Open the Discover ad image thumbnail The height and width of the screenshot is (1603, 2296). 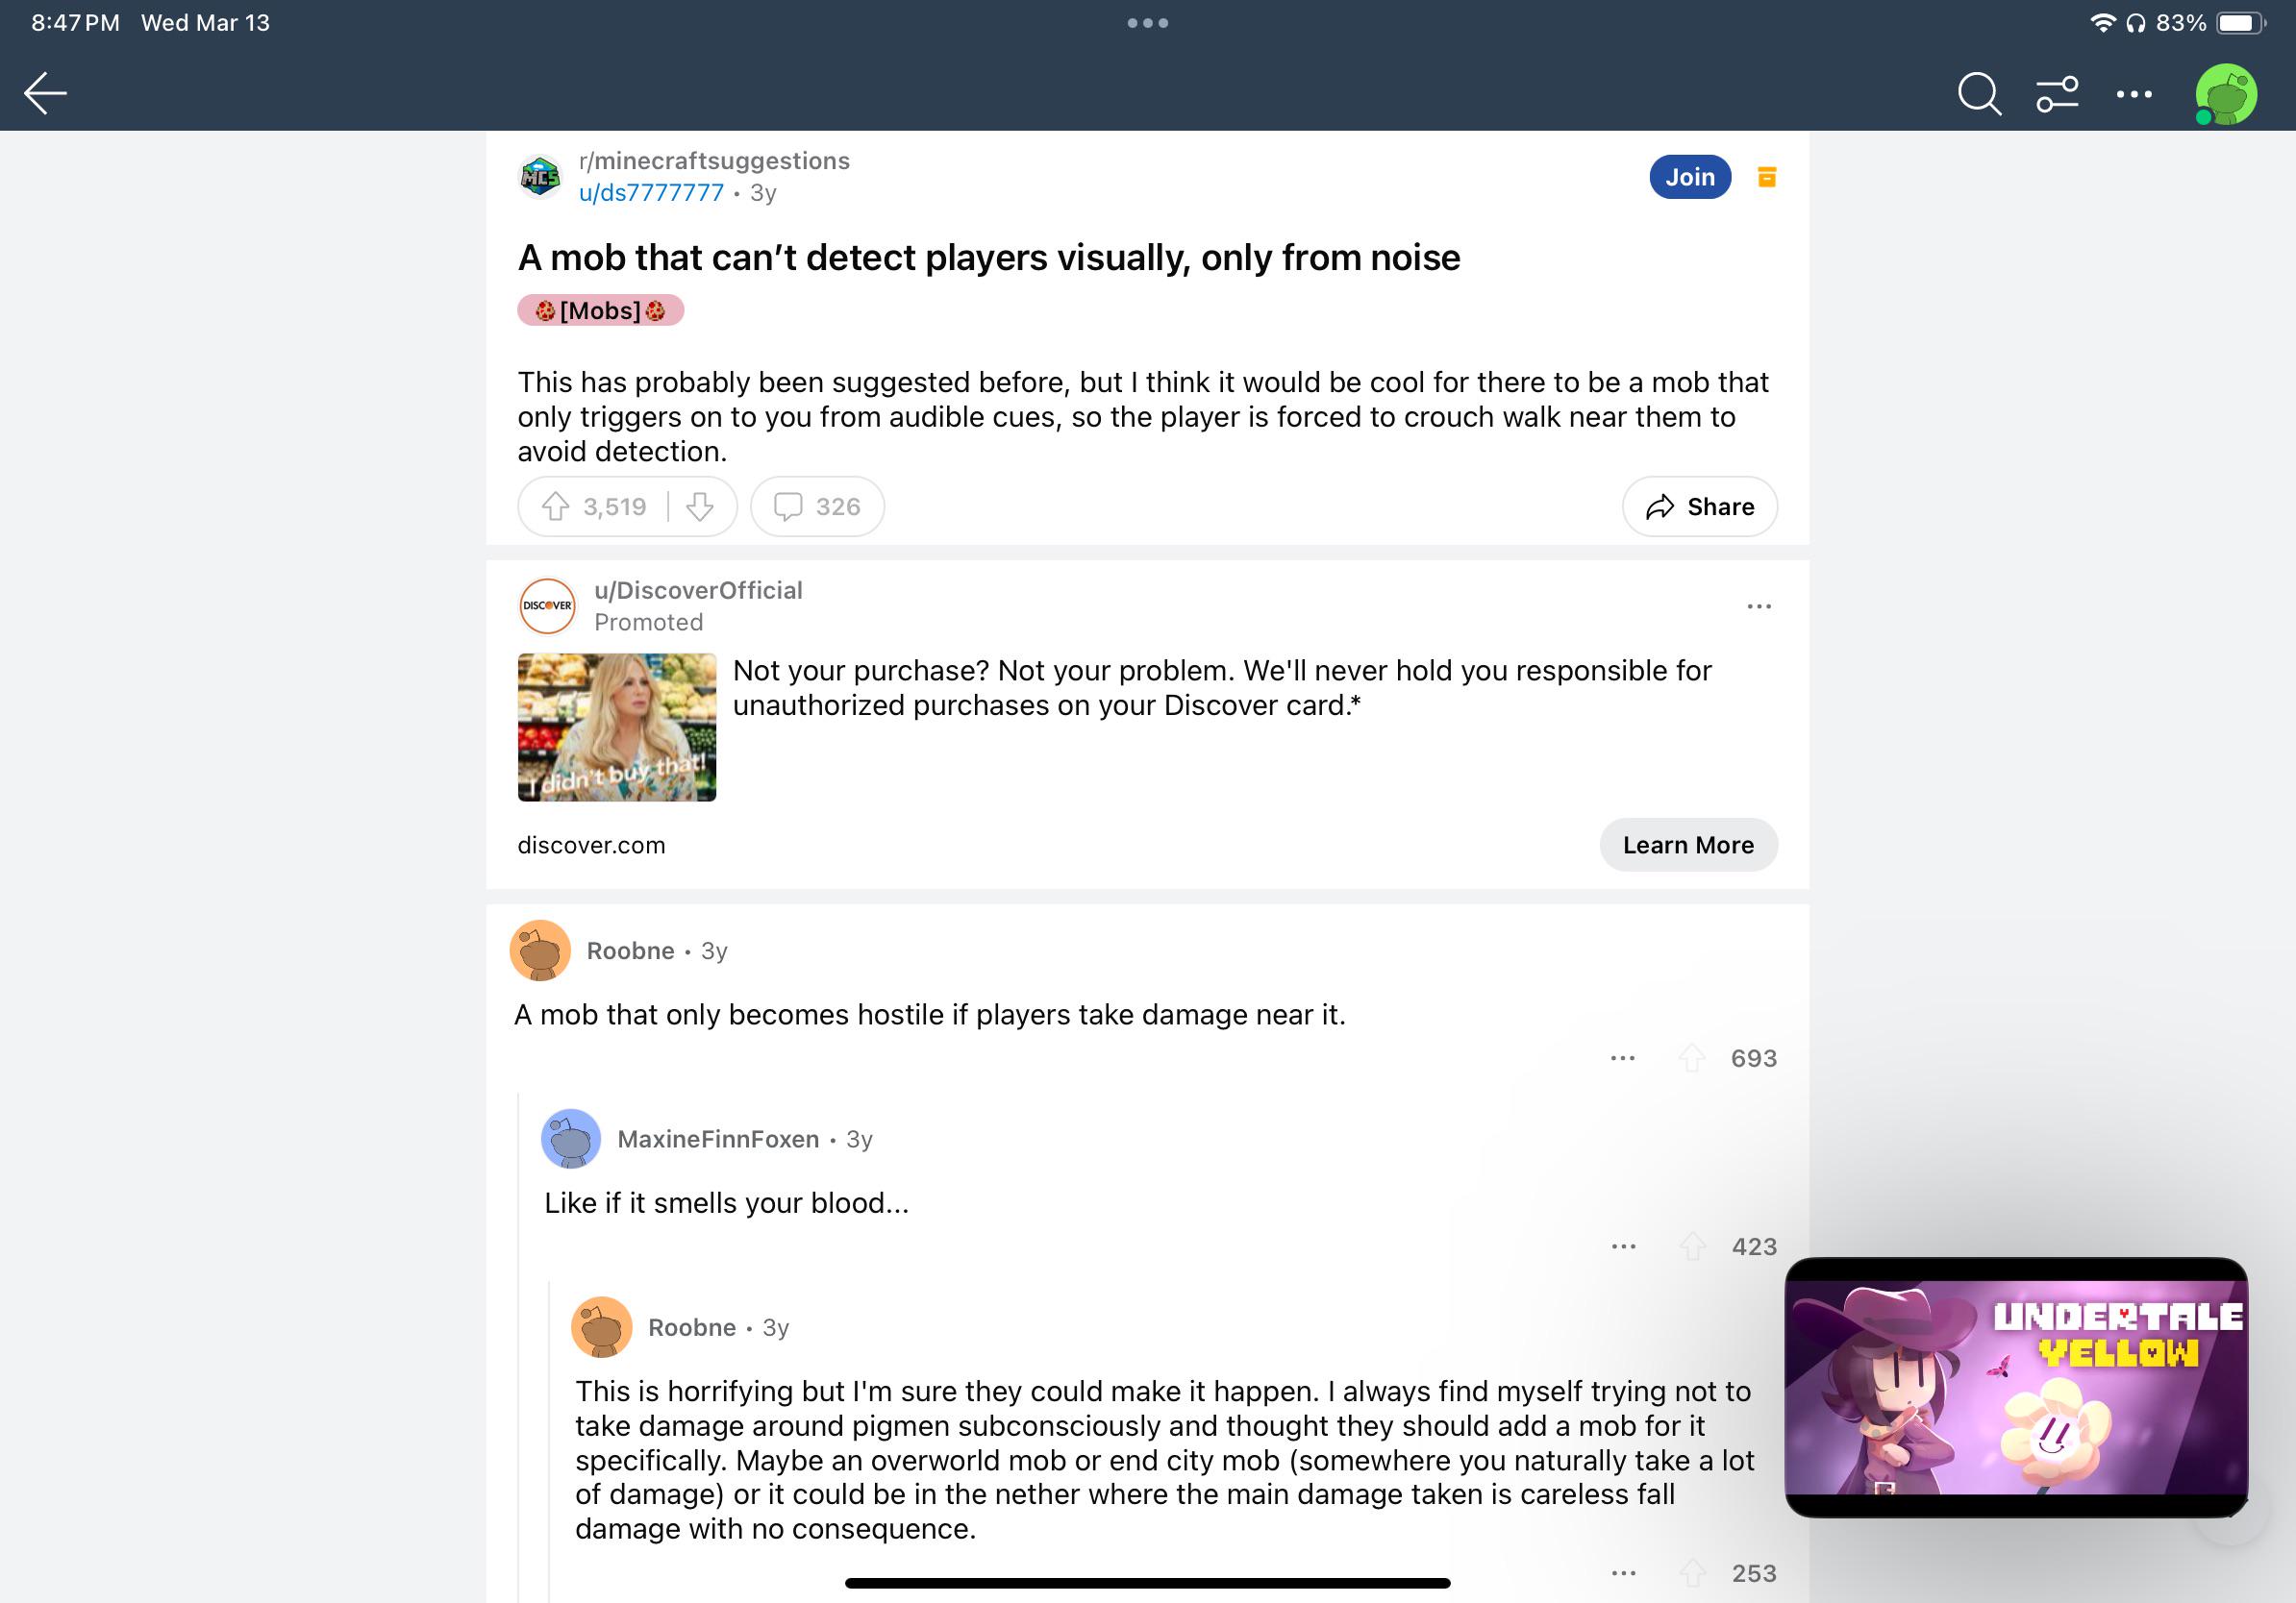pos(617,727)
